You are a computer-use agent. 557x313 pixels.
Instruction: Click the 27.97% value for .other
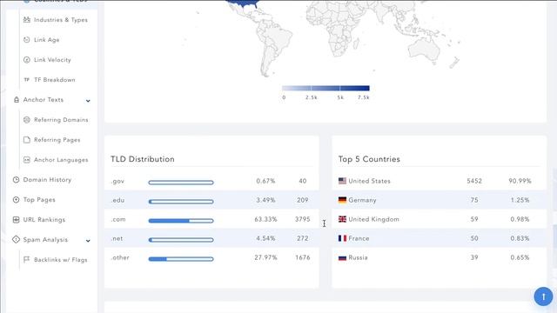[x=265, y=257]
